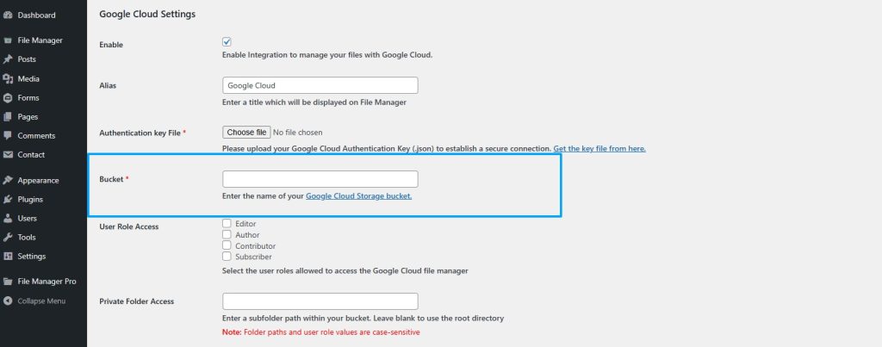882x347 pixels.
Task: Open 'Get the key file from here' link
Action: [x=599, y=148]
